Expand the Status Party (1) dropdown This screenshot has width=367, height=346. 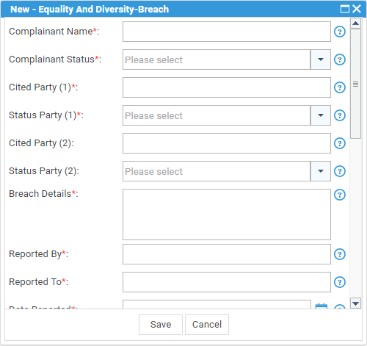[x=321, y=115]
